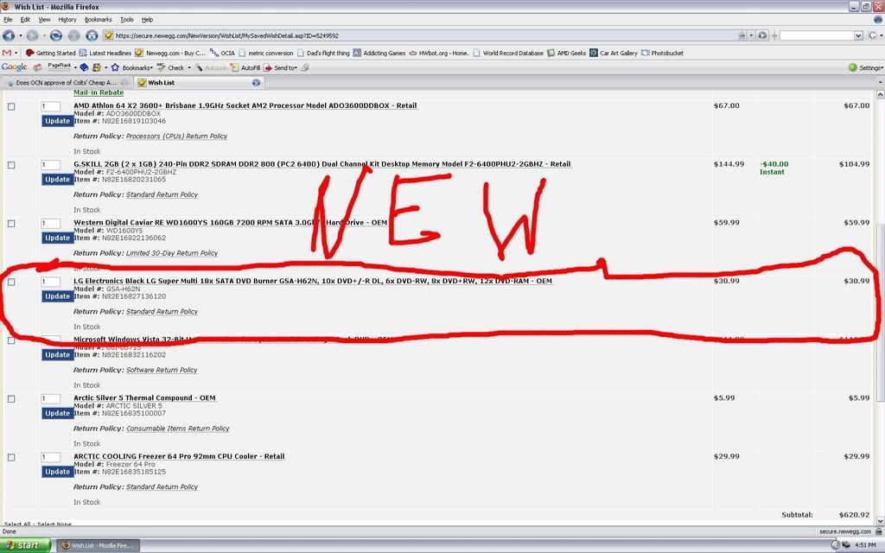Tick the Arctic Silver 5 checkbox
This screenshot has width=885, height=553.
coord(11,399)
